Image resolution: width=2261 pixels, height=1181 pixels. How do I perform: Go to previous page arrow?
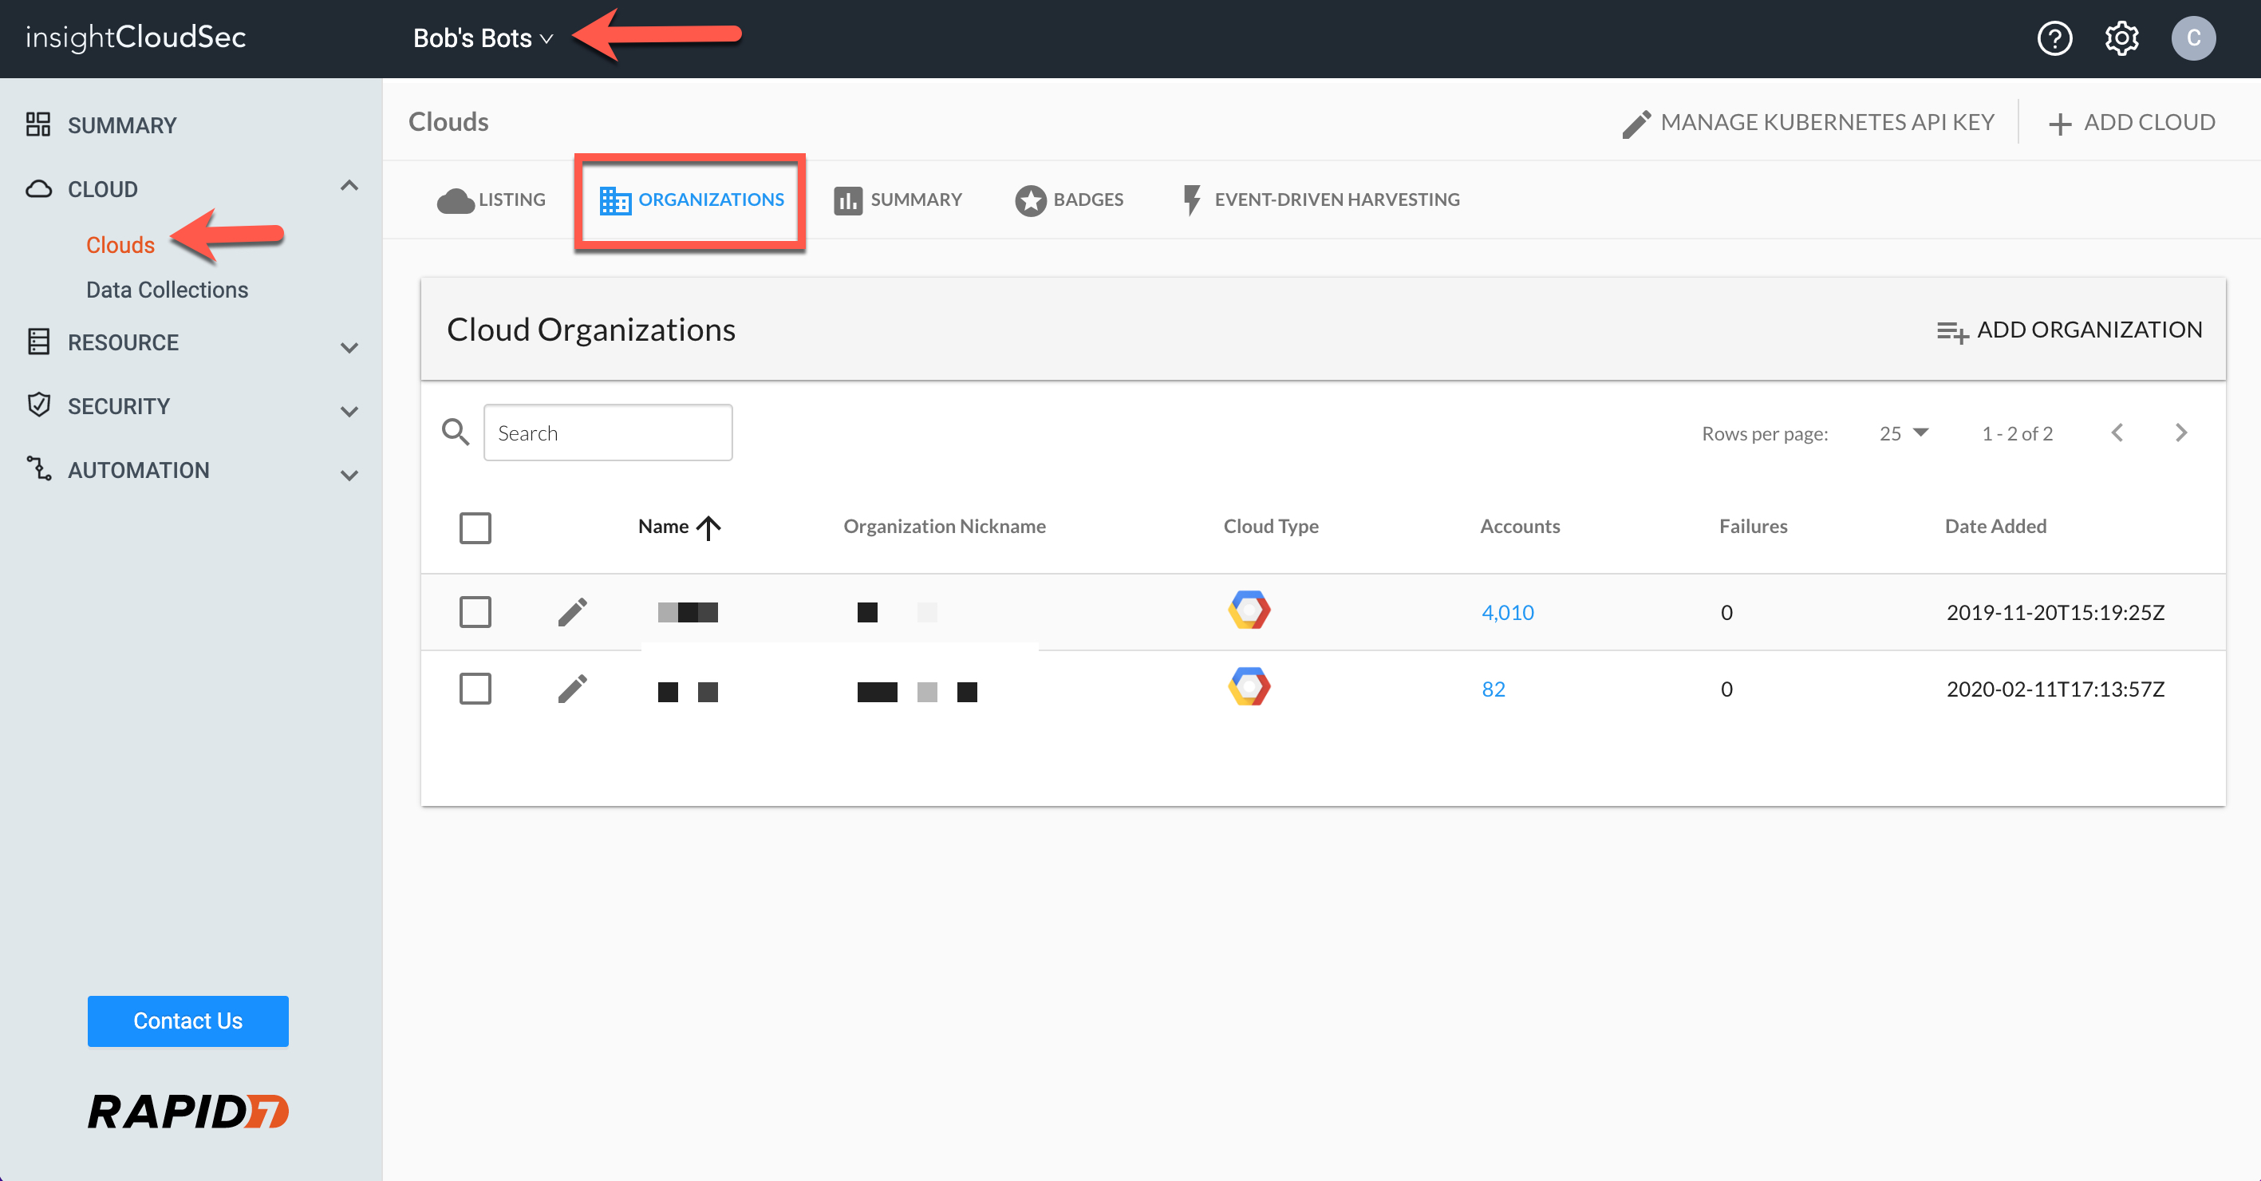click(2117, 433)
